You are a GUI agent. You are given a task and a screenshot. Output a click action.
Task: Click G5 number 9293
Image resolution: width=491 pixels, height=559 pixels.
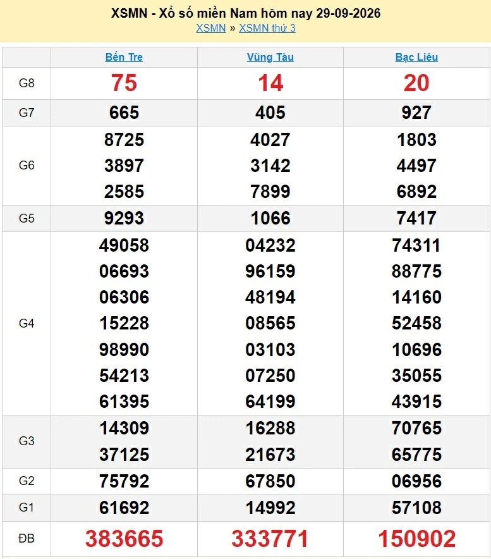pos(124,218)
